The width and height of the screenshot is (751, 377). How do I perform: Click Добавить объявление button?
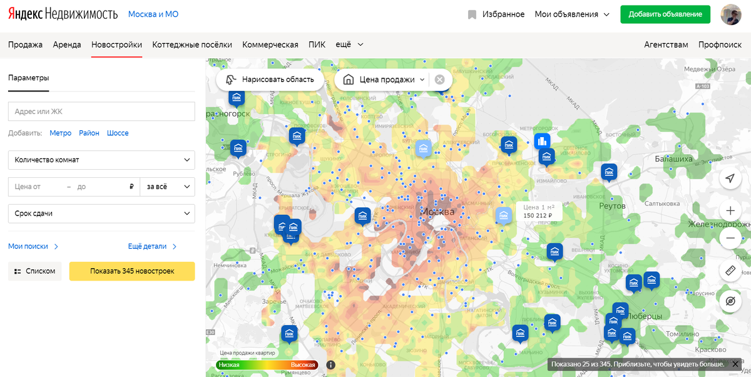tap(666, 14)
